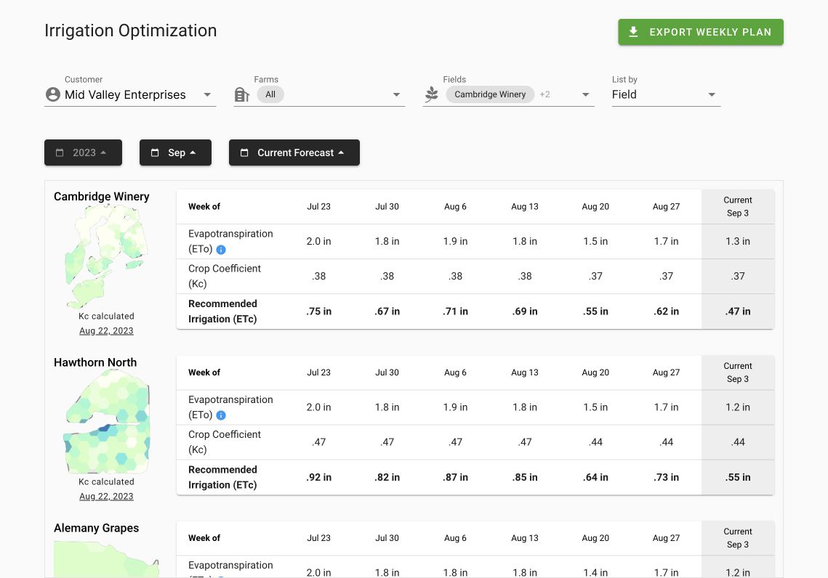Click the Hawthorn North field map thumbnail
828x578 pixels.
coord(107,421)
